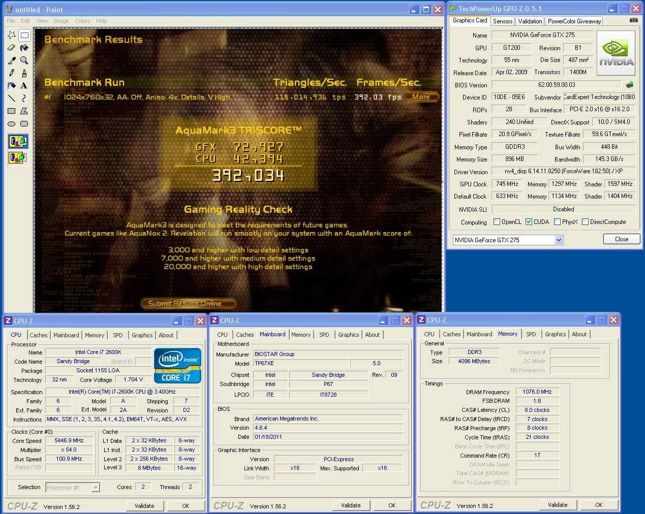Open Graphics tab in the CPU-Z Memory window

[x=556, y=334]
